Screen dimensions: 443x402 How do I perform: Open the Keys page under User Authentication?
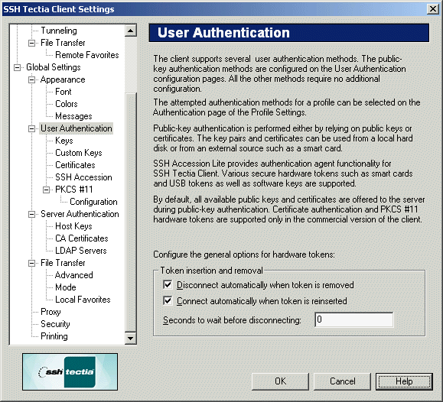point(64,141)
